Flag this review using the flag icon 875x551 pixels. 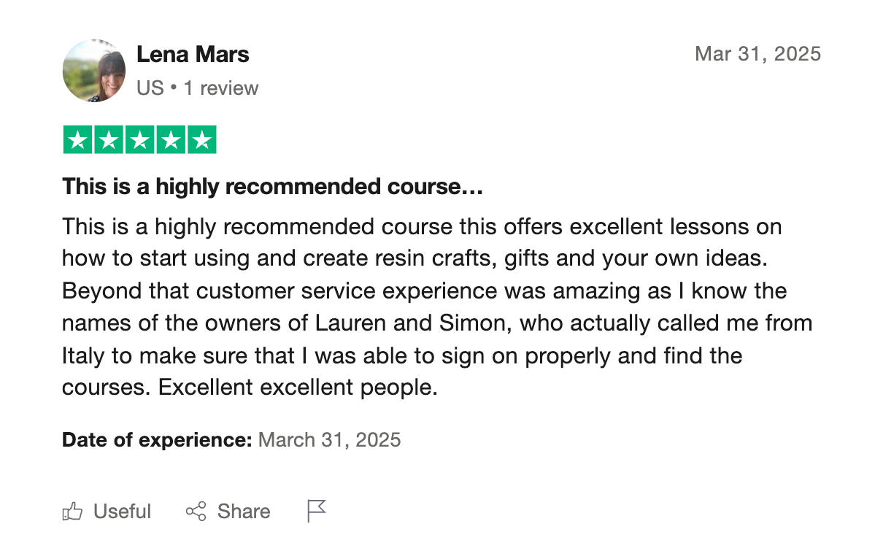tap(316, 511)
